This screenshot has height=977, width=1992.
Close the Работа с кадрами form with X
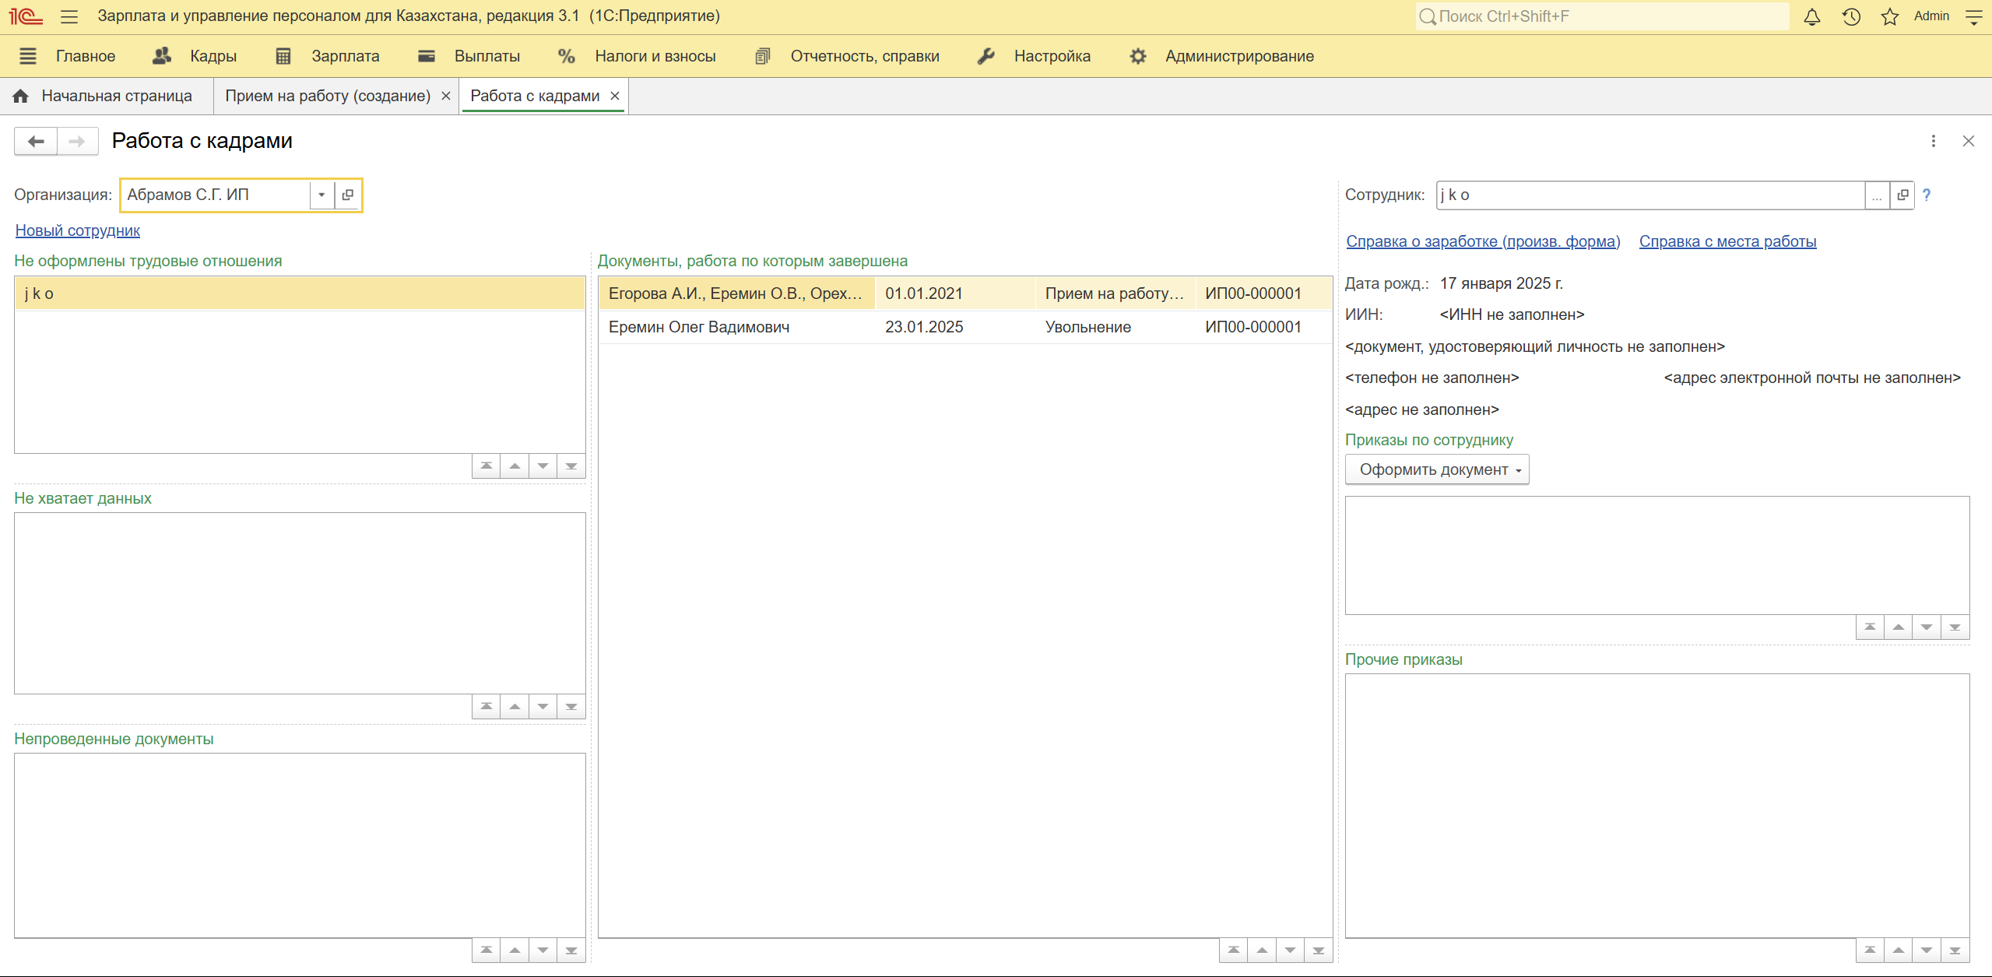1969,141
